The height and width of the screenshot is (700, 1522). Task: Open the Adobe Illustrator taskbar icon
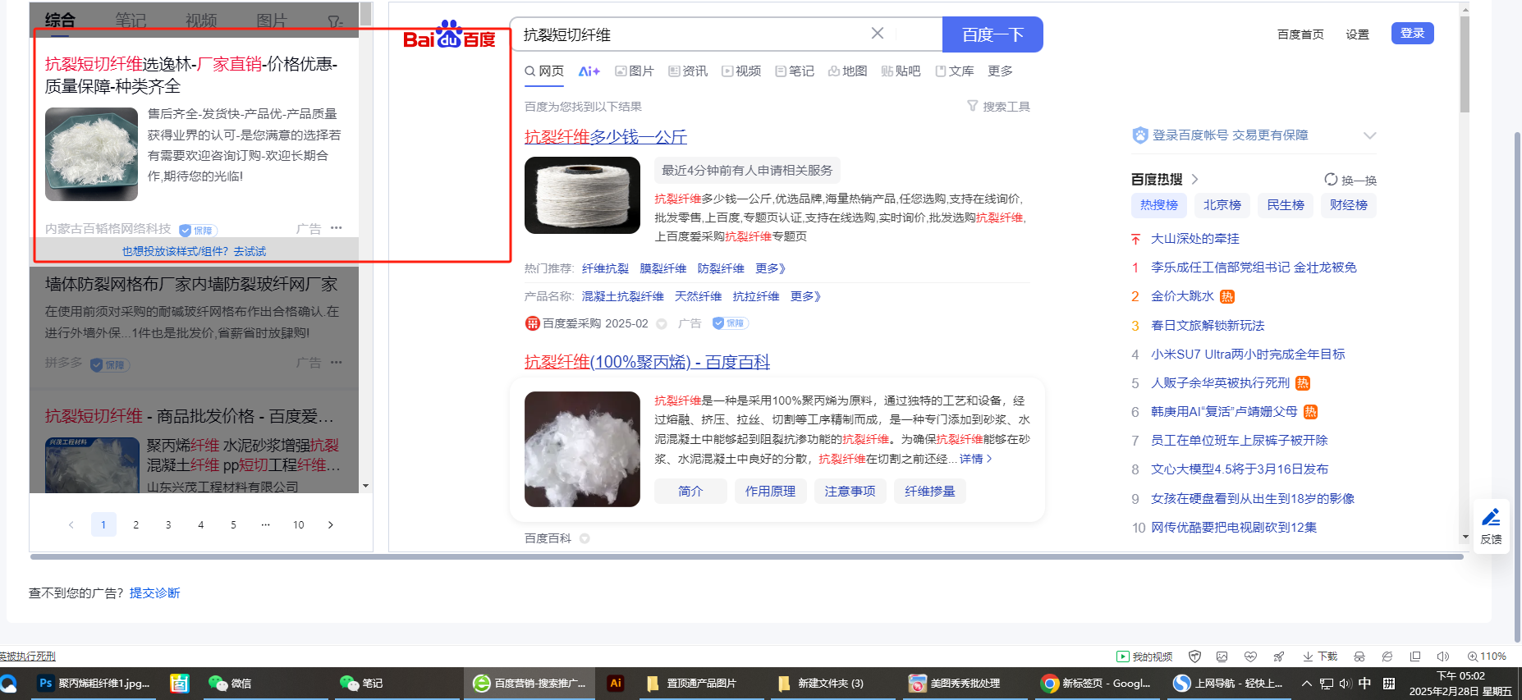point(615,683)
